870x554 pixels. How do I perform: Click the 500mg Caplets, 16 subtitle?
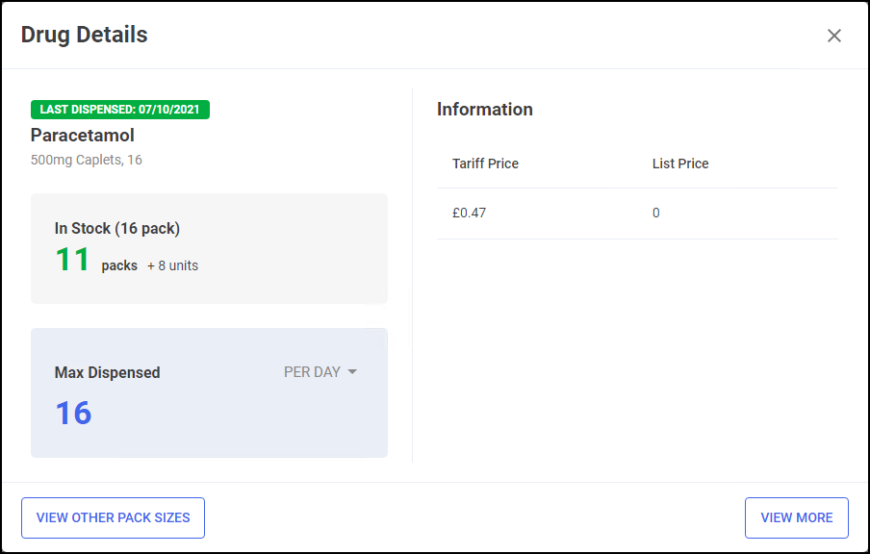coord(87,160)
